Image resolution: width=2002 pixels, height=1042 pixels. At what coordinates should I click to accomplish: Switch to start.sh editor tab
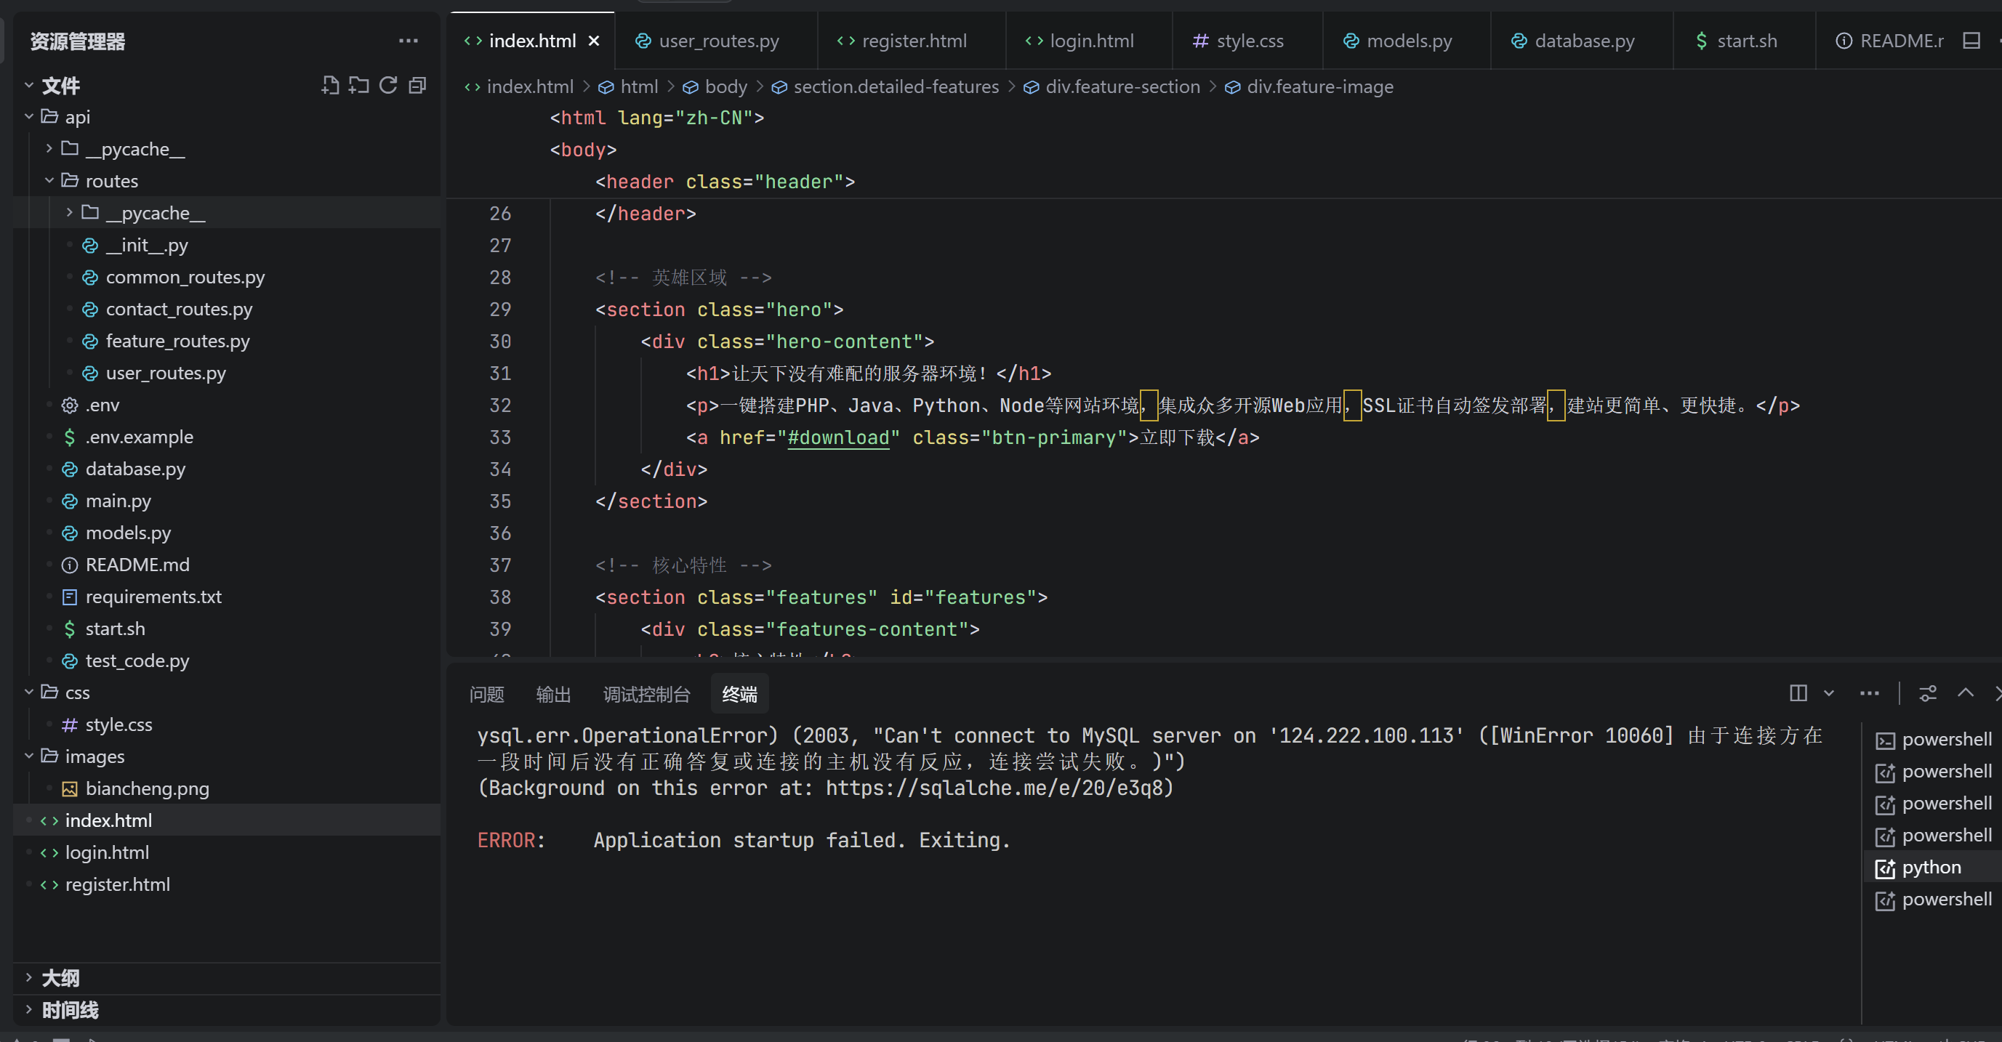pyautogui.click(x=1744, y=41)
